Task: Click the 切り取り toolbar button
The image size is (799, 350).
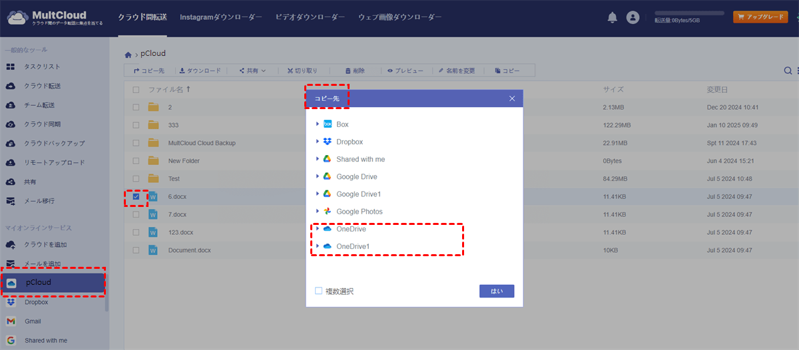Action: coord(302,71)
